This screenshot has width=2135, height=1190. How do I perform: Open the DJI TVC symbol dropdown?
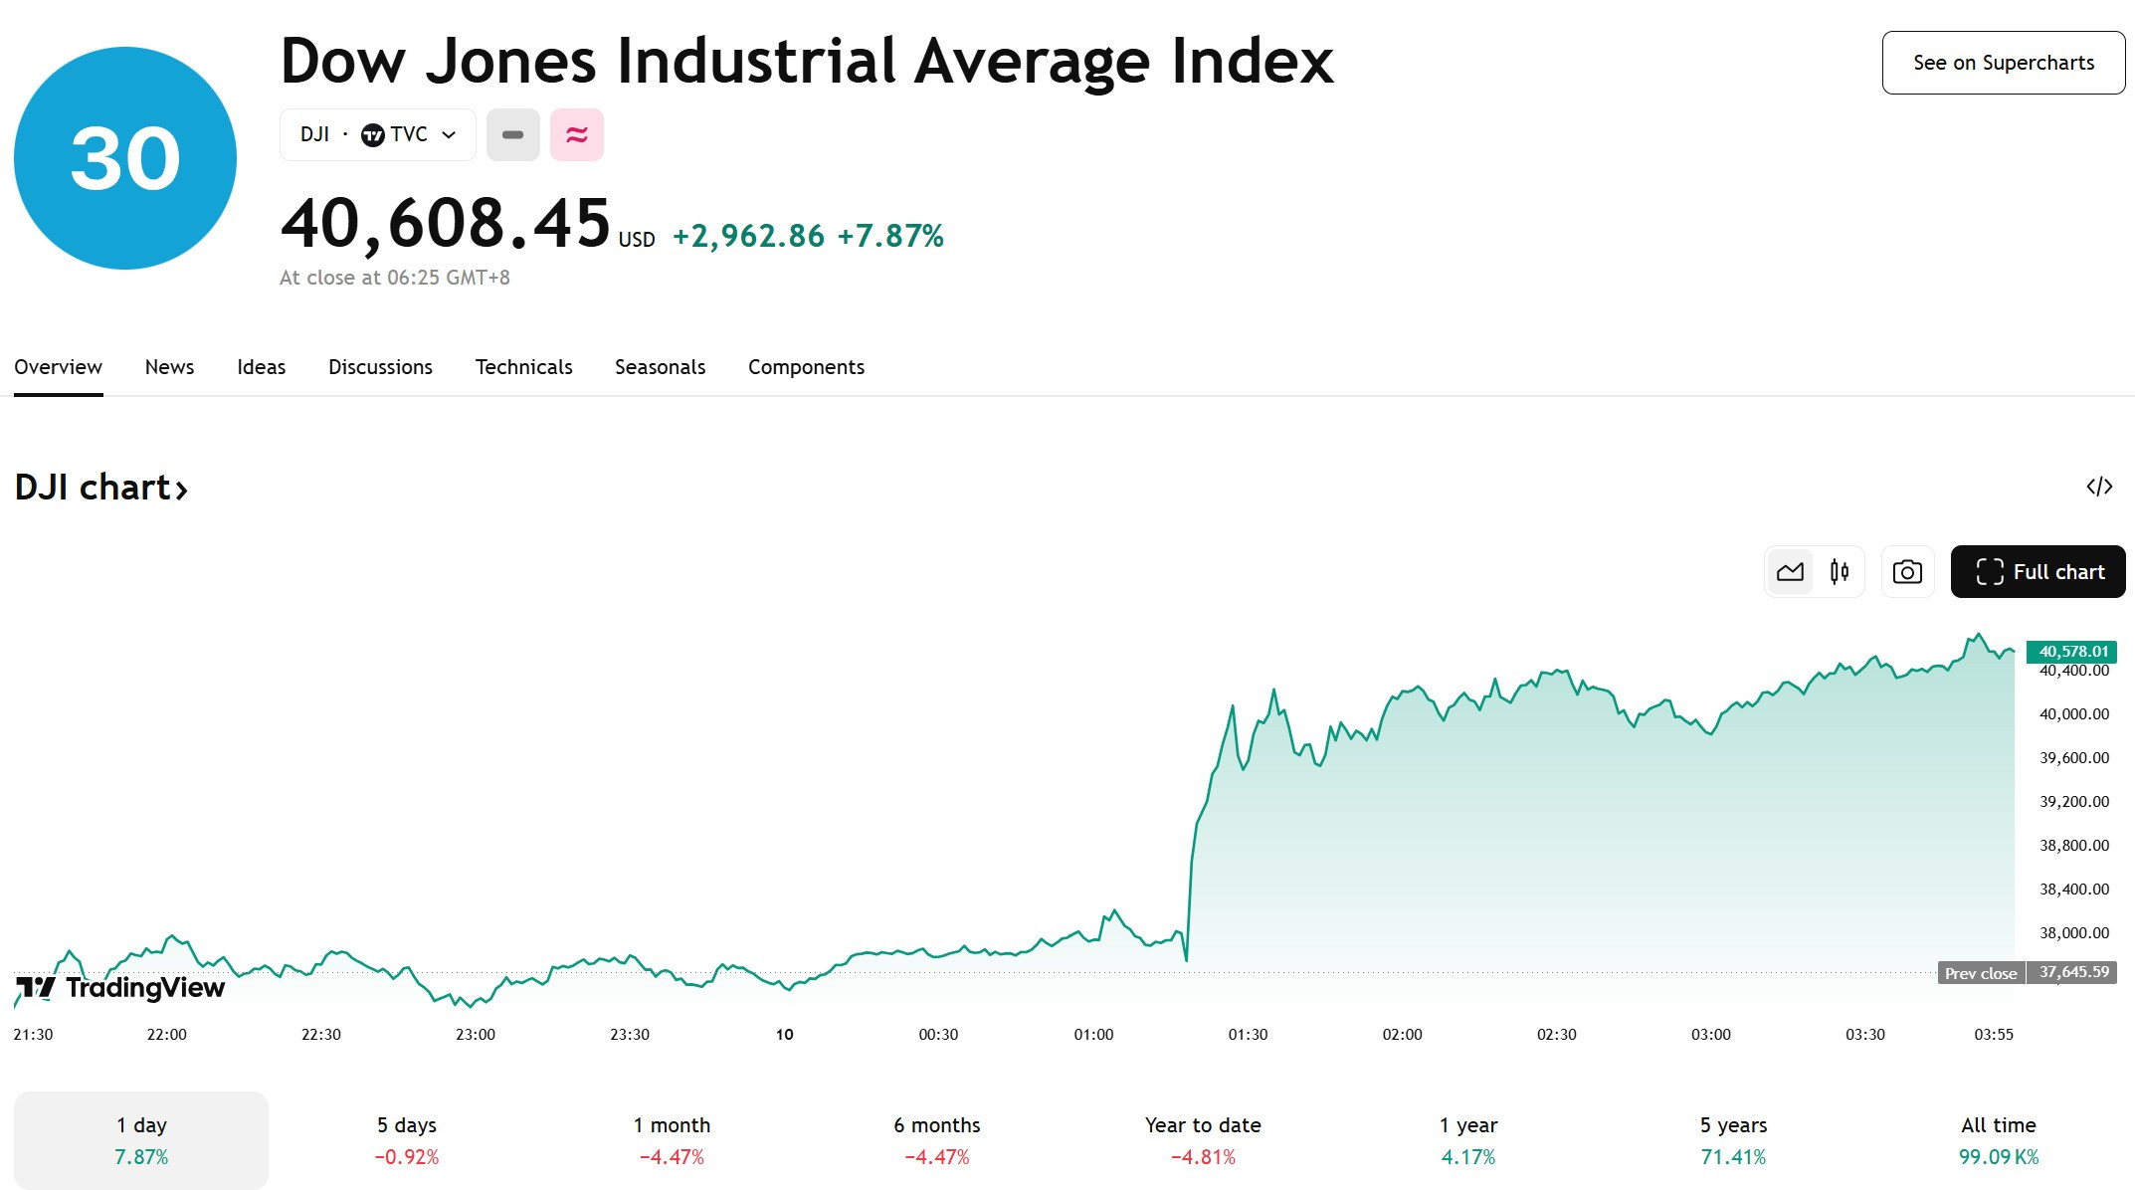coord(378,134)
